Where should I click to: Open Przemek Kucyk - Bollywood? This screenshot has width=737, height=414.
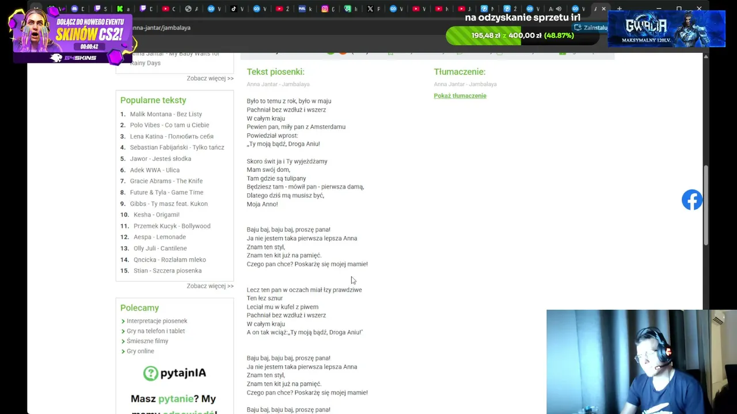pyautogui.click(x=172, y=227)
